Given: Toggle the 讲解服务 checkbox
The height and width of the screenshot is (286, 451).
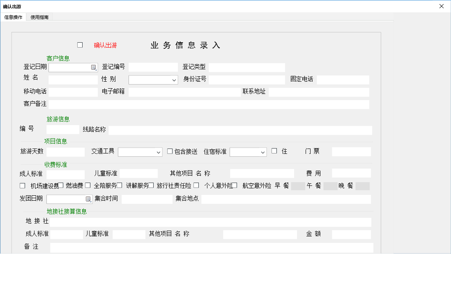Looking at the screenshot, I should coord(119,185).
